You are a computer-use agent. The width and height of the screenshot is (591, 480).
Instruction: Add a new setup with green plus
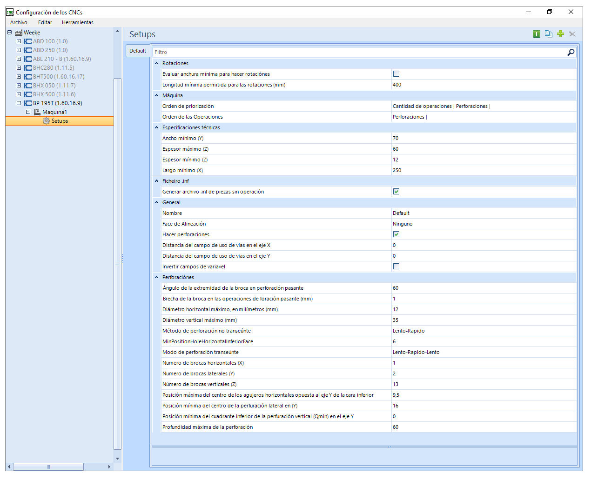[560, 34]
